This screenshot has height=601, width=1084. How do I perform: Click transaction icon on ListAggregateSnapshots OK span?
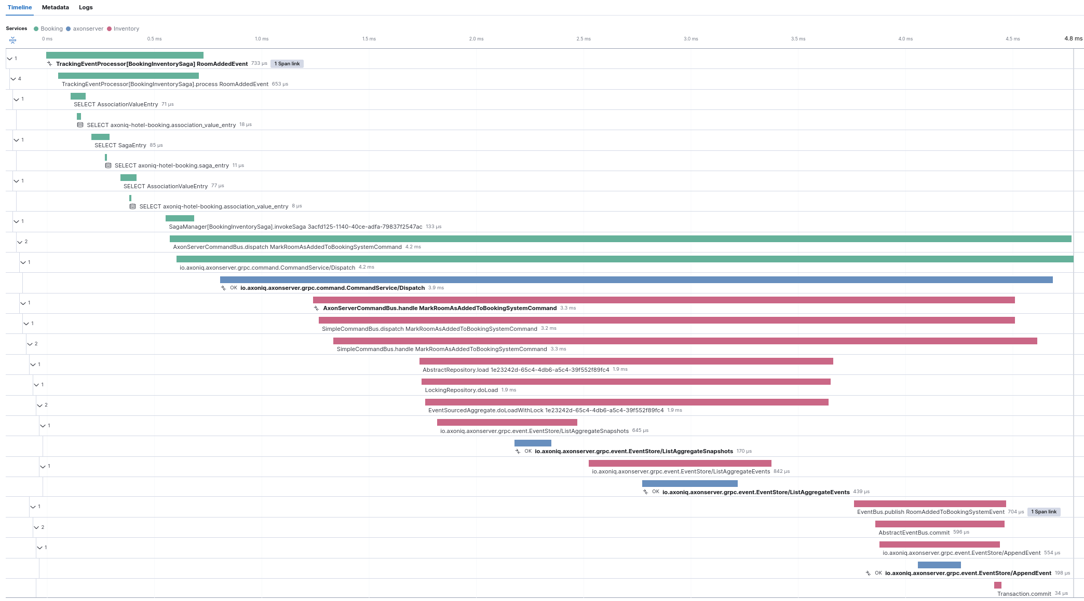pos(518,452)
